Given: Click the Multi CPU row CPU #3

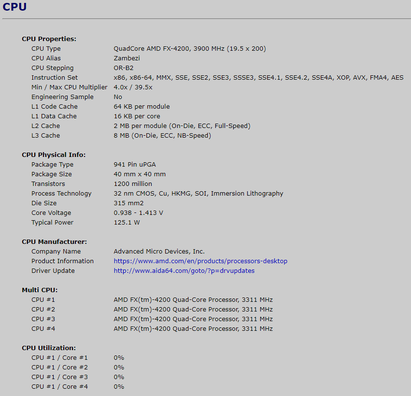Looking at the screenshot, I should [152, 319].
